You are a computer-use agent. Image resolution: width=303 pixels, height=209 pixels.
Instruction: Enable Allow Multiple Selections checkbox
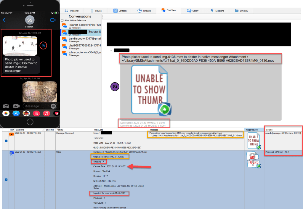(62, 20)
